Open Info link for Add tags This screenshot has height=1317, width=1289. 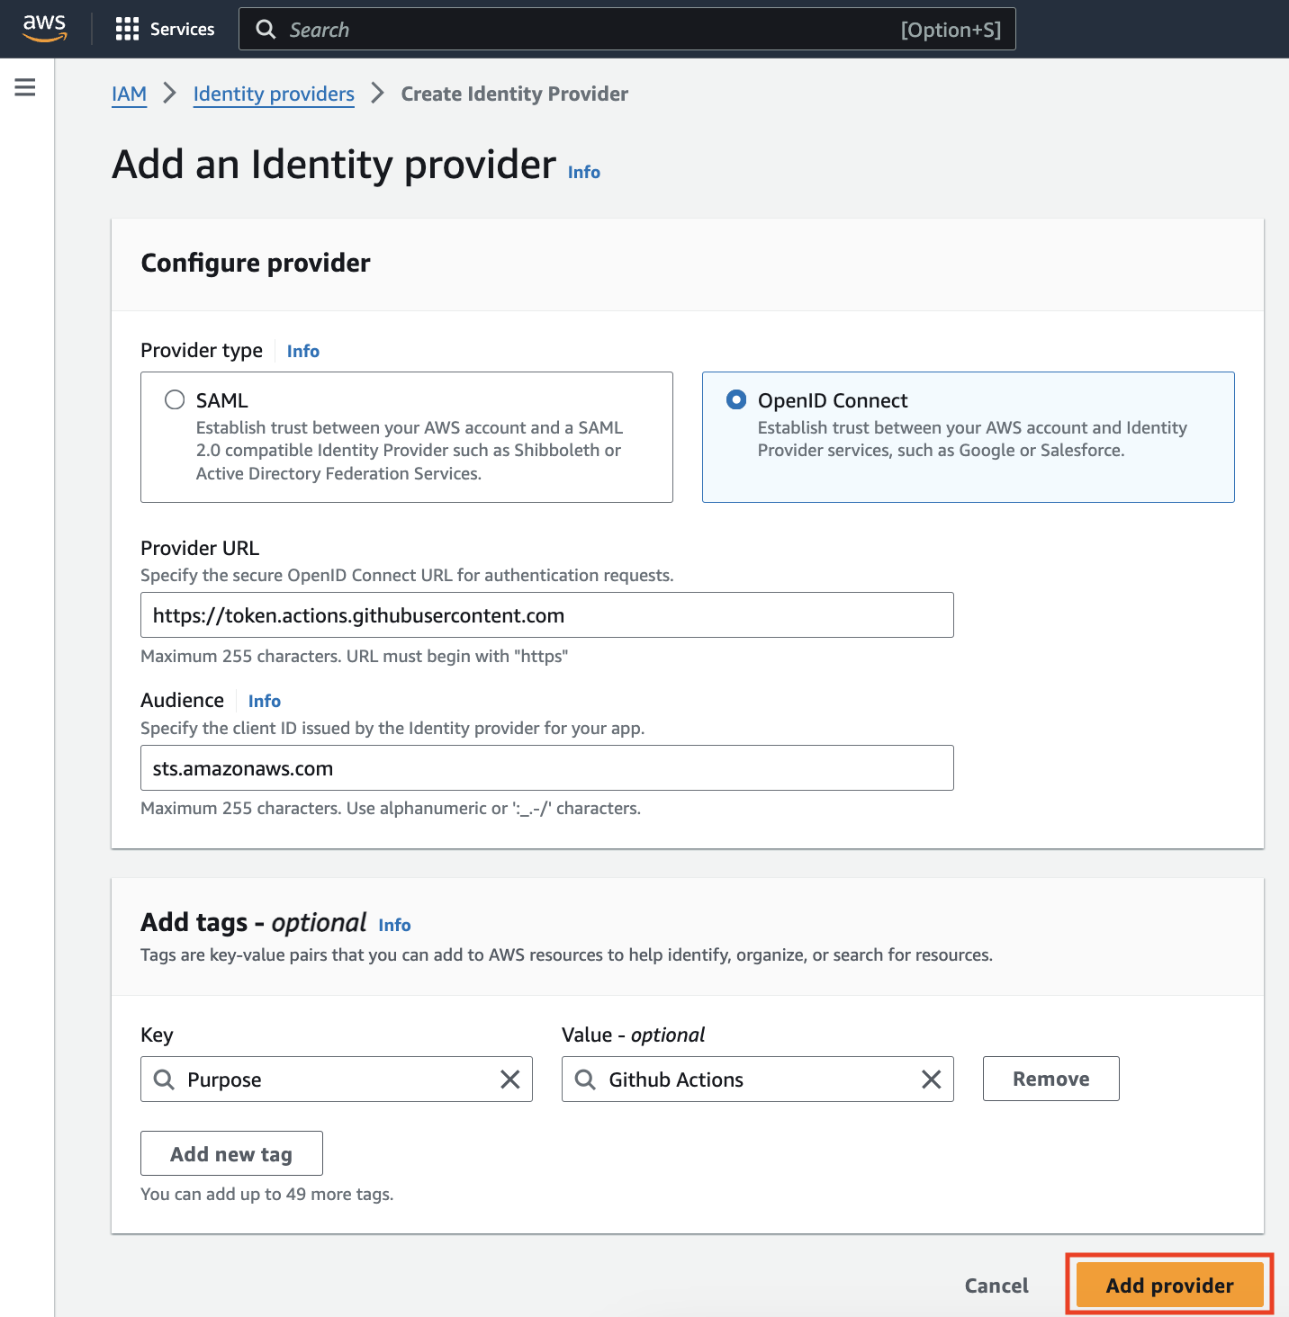tap(394, 926)
